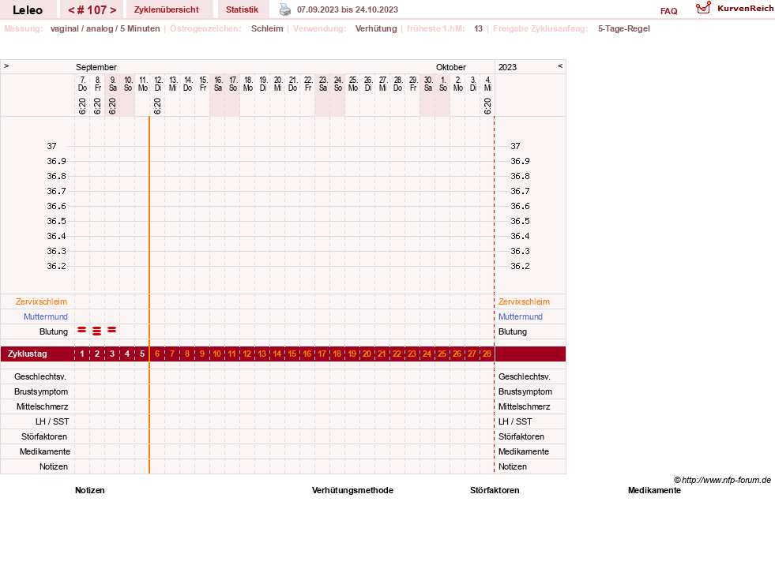Click the Oktober month label
The image size is (775, 584).
coord(451,67)
